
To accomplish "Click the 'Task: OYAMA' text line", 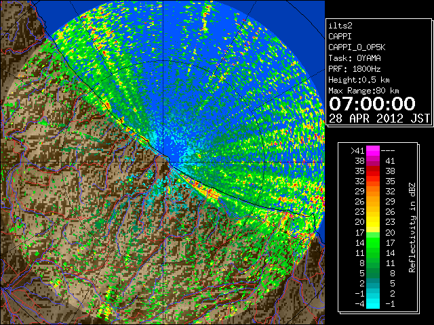I will pyautogui.click(x=355, y=58).
